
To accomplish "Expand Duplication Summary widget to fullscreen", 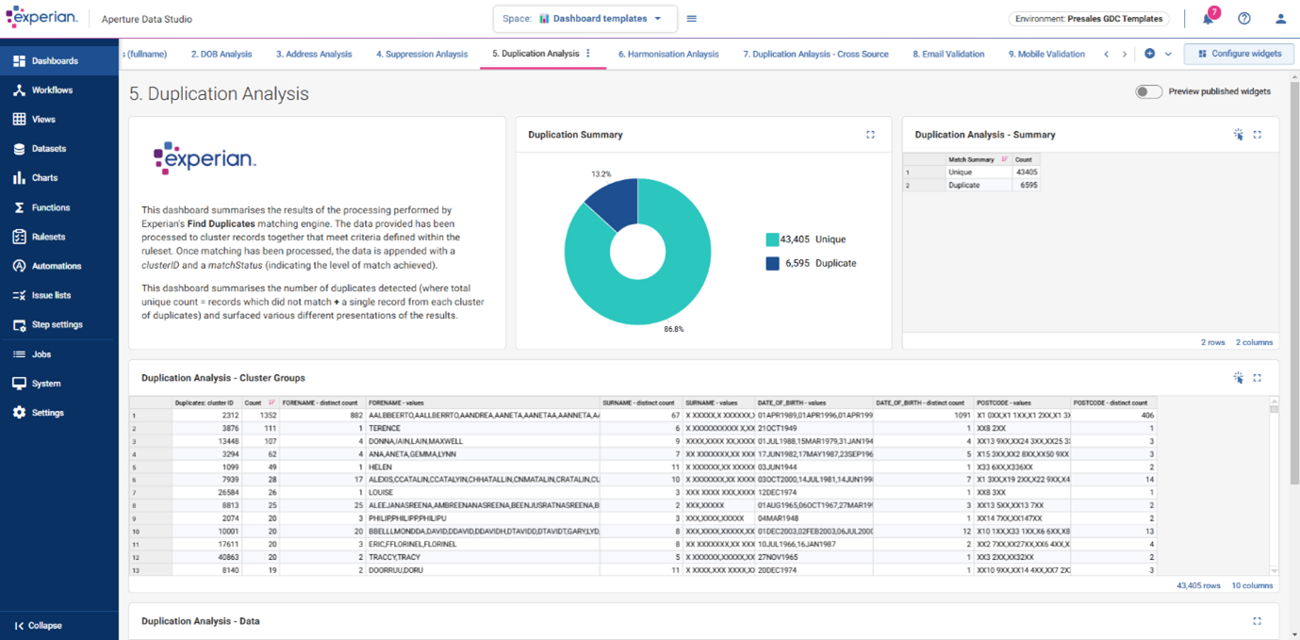I will click(x=870, y=135).
